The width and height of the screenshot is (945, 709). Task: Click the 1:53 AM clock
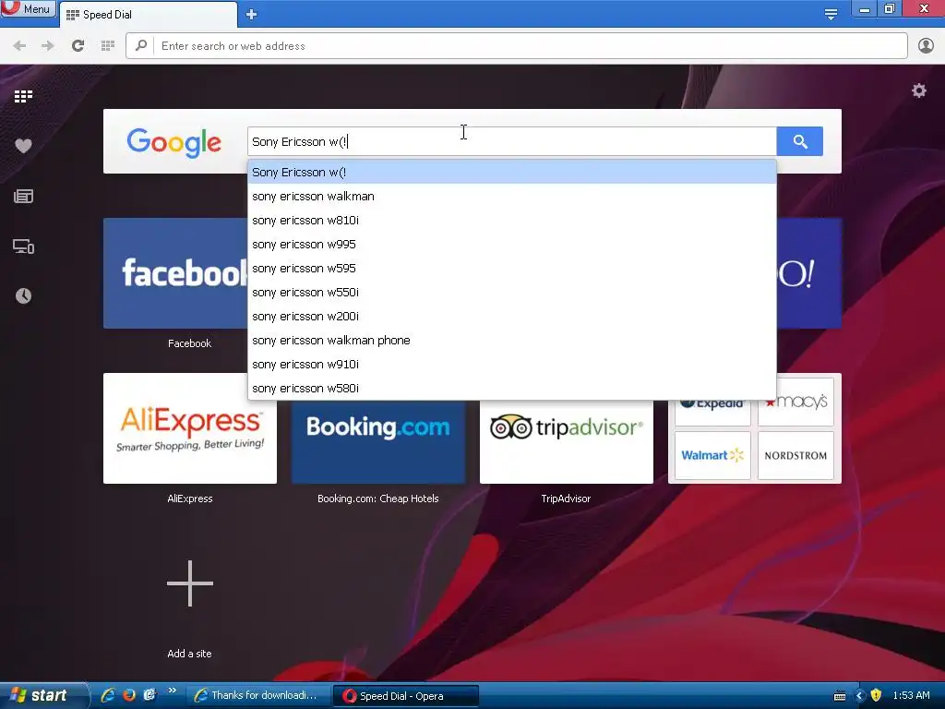[x=911, y=695]
